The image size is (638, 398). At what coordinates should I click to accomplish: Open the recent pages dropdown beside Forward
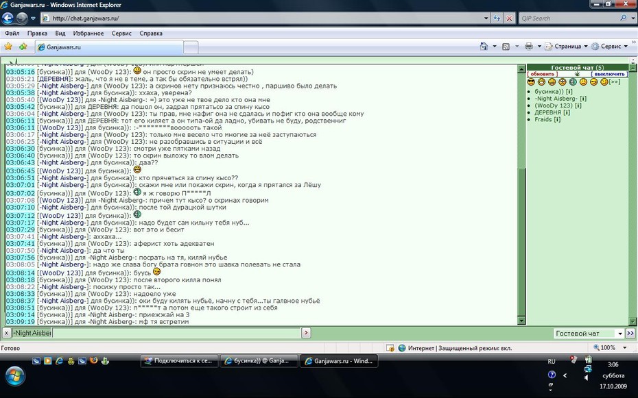pos(33,18)
